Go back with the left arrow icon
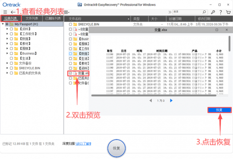Screen dimensions: 233x159 coord(13,12)
